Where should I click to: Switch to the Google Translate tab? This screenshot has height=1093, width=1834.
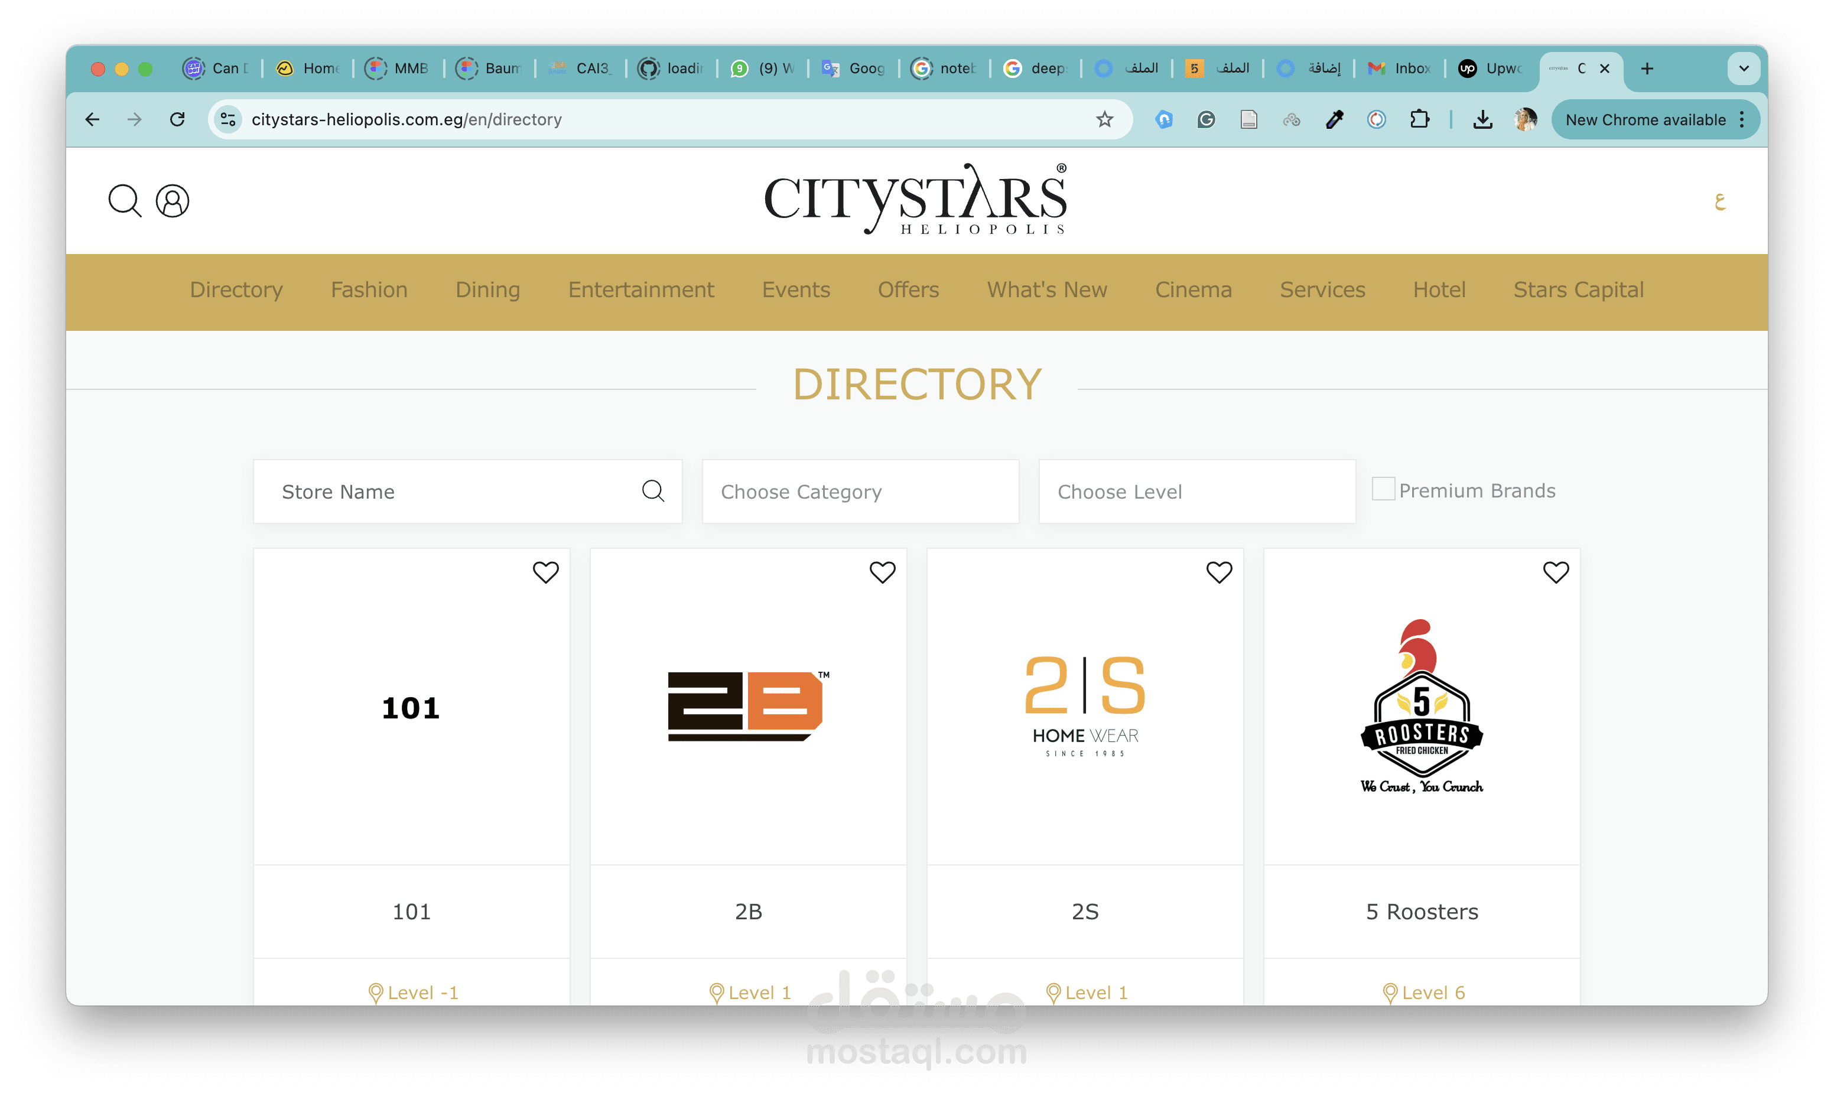coord(854,69)
